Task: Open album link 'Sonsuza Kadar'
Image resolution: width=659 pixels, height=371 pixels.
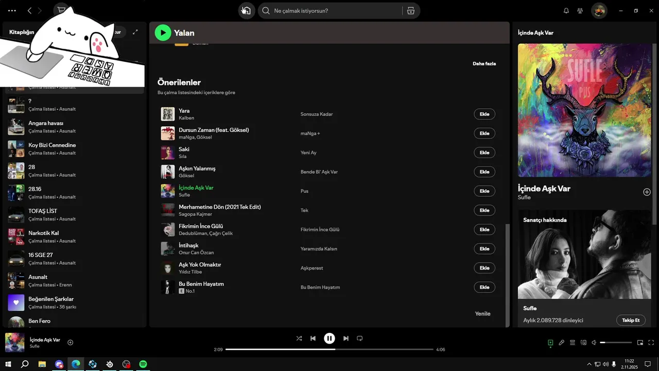Action: pos(317,114)
